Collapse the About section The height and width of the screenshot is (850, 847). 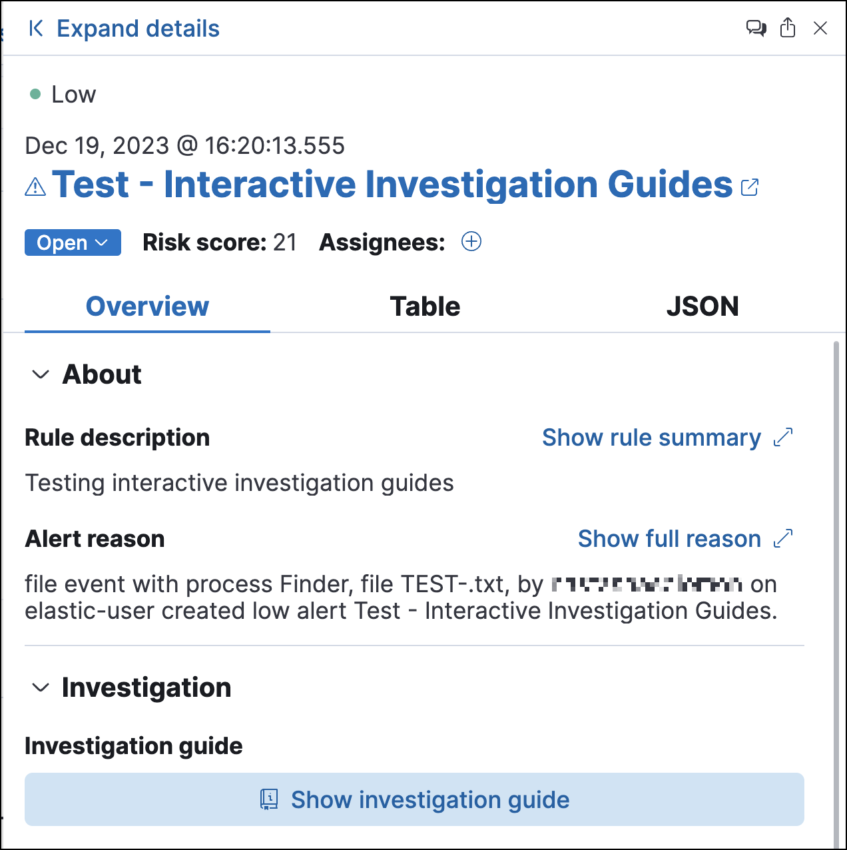[39, 374]
